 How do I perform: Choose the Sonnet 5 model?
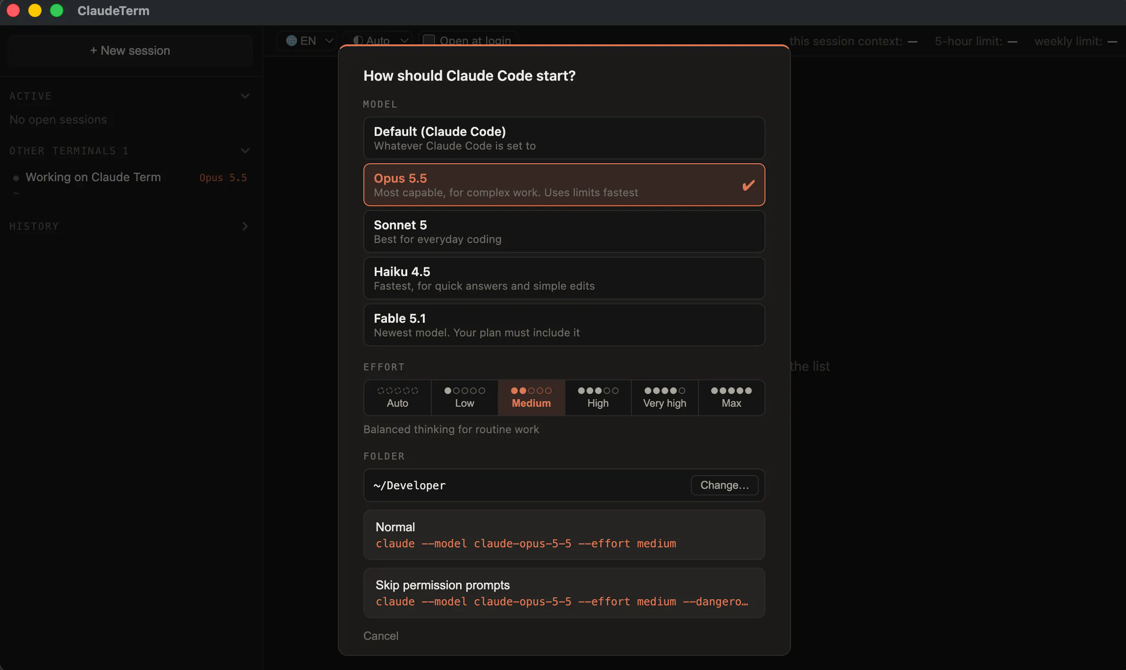tap(564, 232)
